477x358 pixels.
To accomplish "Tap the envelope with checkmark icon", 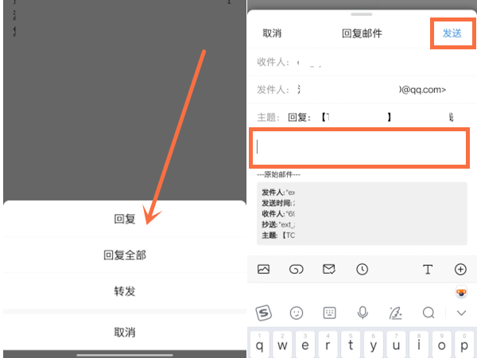I will [329, 270].
